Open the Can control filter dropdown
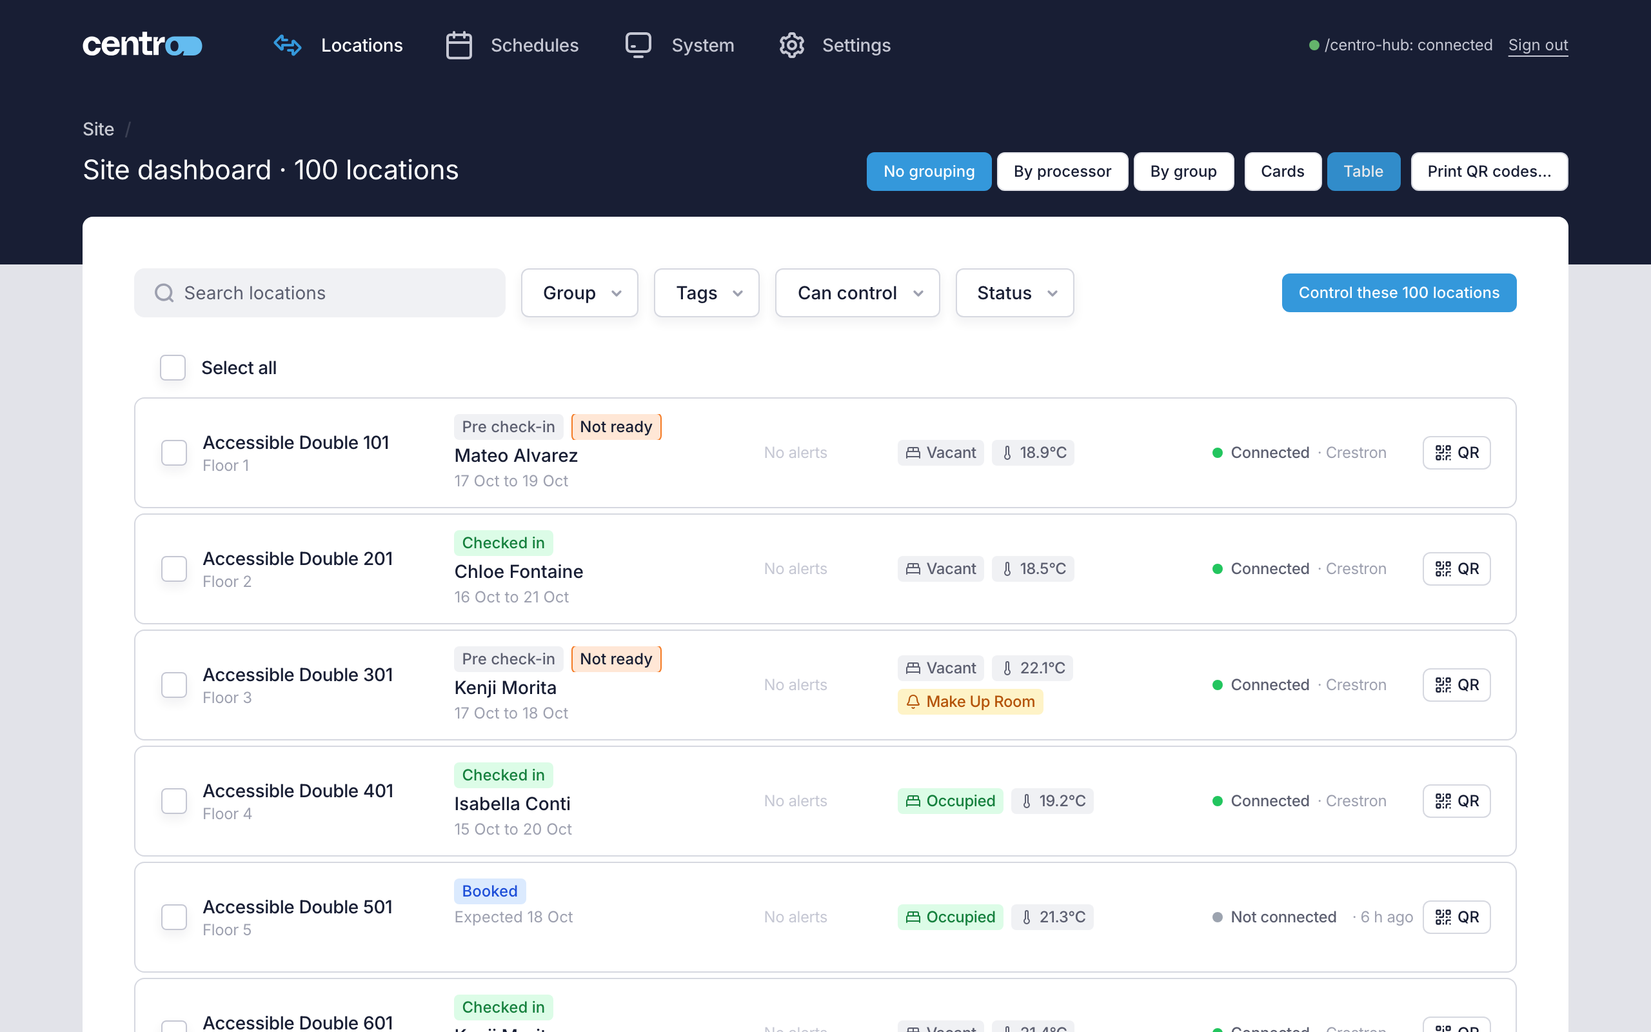The height and width of the screenshot is (1032, 1651). pyautogui.click(x=857, y=293)
